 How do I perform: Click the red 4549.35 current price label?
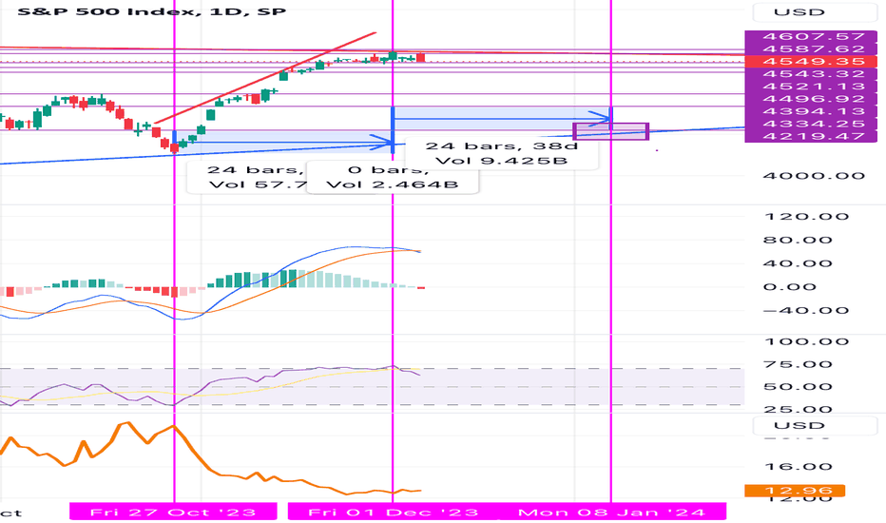811,62
